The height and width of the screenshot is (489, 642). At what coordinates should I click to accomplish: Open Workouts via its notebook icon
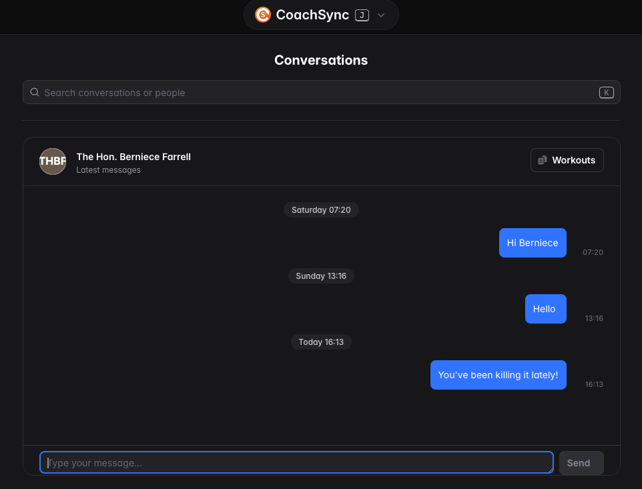tap(542, 160)
